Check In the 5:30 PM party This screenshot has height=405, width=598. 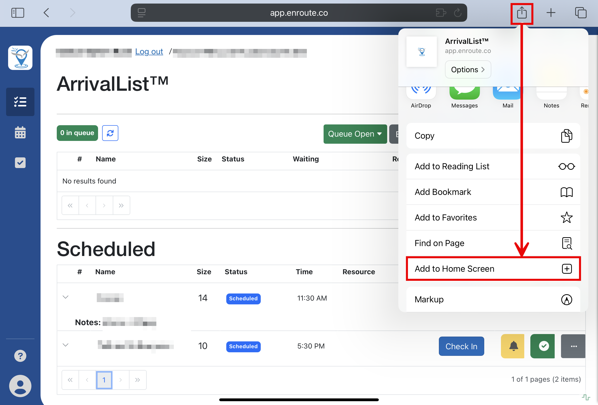pyautogui.click(x=461, y=346)
